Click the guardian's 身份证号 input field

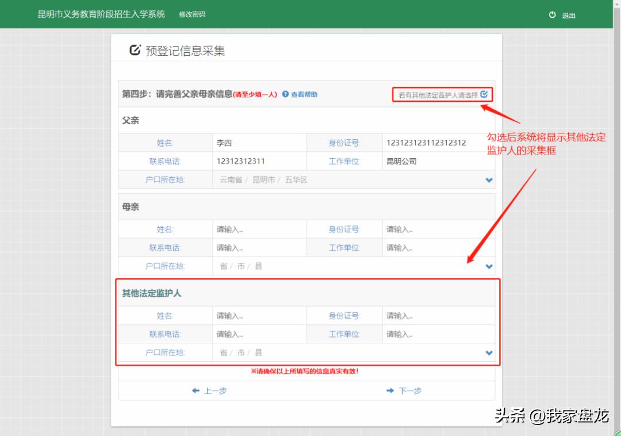pos(439,315)
